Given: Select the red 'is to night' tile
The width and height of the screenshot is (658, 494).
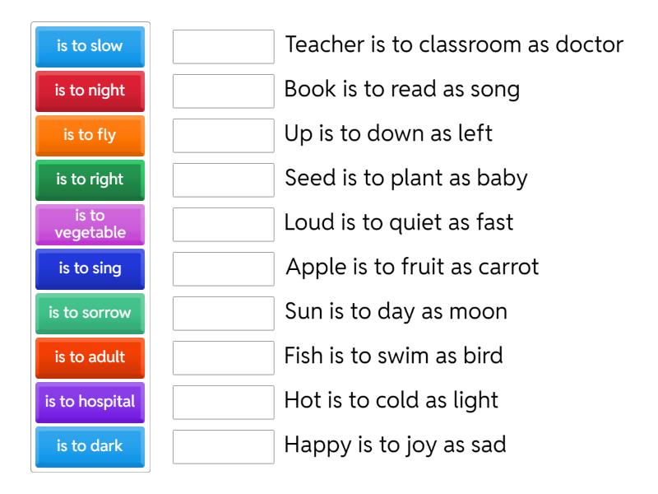Looking at the screenshot, I should click(90, 91).
